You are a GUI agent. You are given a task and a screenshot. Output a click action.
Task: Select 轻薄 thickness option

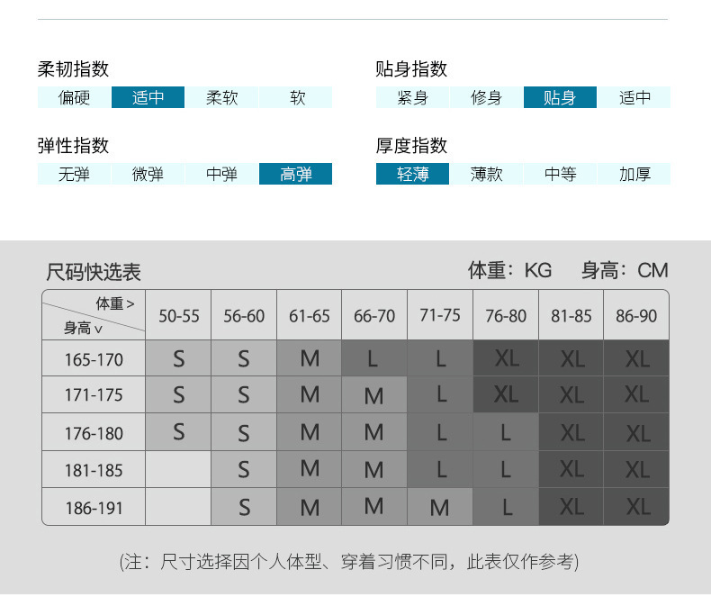412,174
